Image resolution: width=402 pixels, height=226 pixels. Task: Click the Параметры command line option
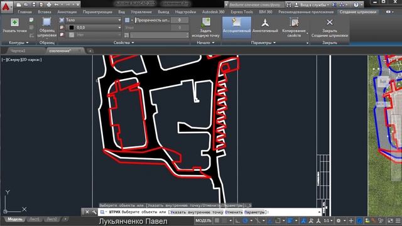(254, 212)
